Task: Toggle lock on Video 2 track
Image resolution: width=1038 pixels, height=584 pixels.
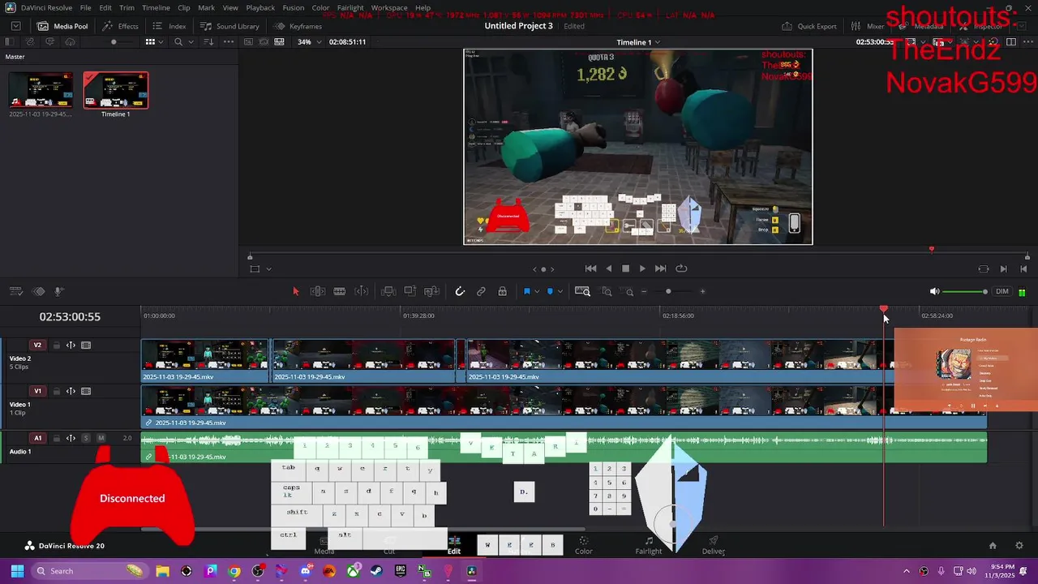Action: point(57,345)
